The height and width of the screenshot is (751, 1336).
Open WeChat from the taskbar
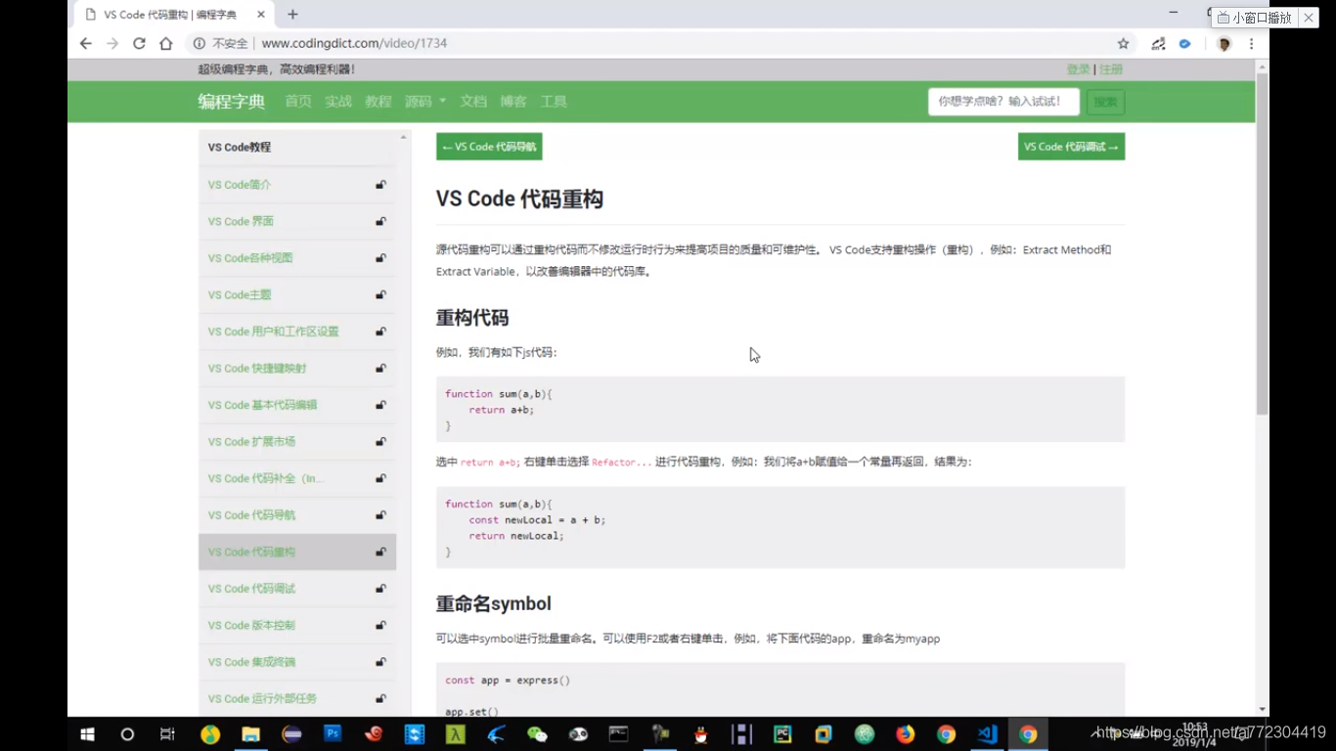537,734
